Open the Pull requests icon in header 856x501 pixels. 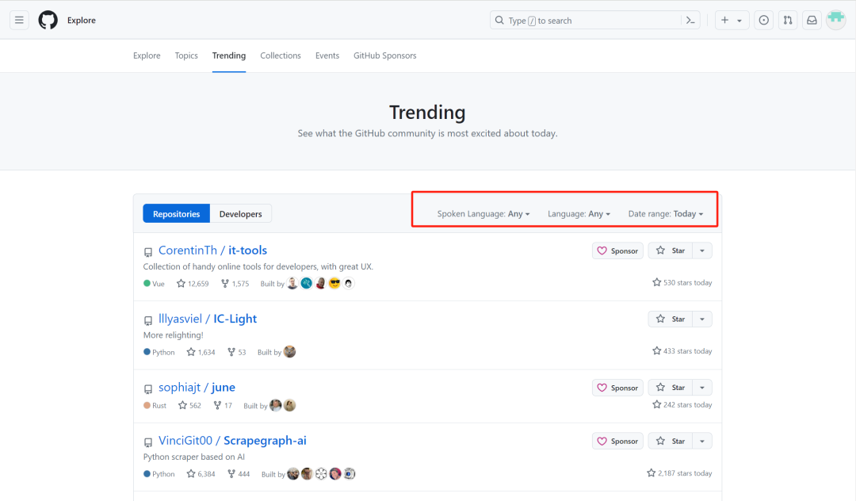click(x=788, y=20)
